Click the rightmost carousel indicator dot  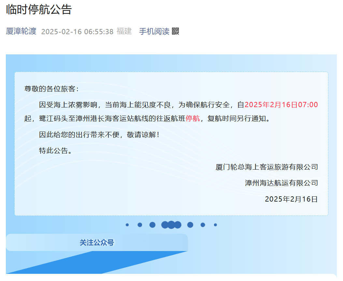(215, 225)
